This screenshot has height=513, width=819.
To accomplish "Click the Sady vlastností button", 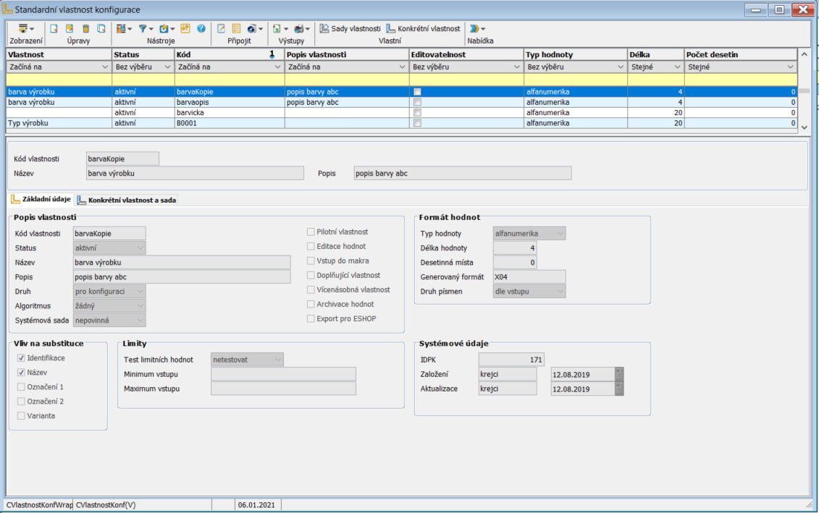I will tap(350, 29).
